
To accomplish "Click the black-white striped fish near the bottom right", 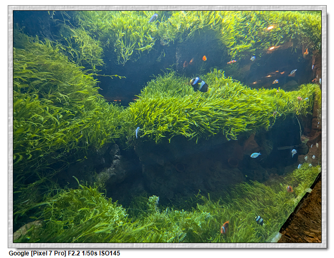I will pos(259,220).
